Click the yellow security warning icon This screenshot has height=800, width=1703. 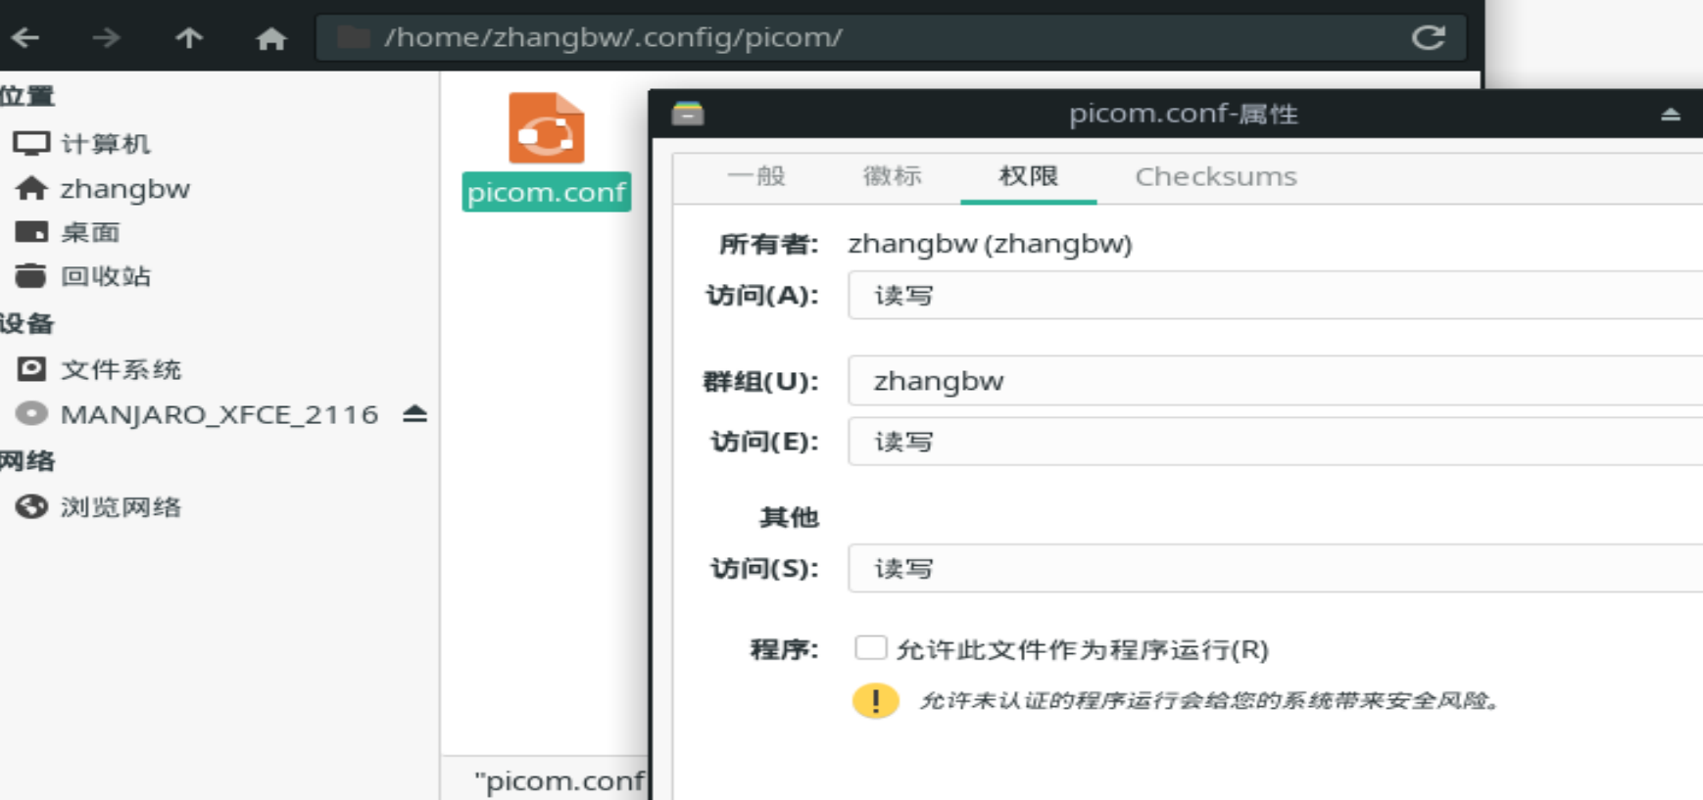click(x=875, y=701)
